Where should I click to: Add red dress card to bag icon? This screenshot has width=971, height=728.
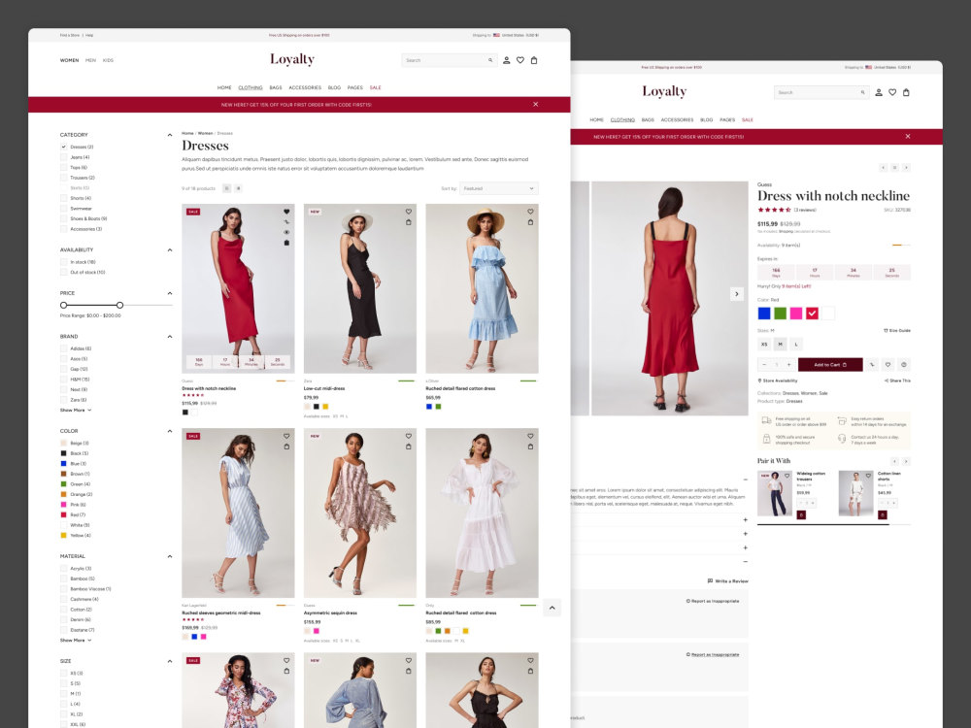pyautogui.click(x=286, y=243)
